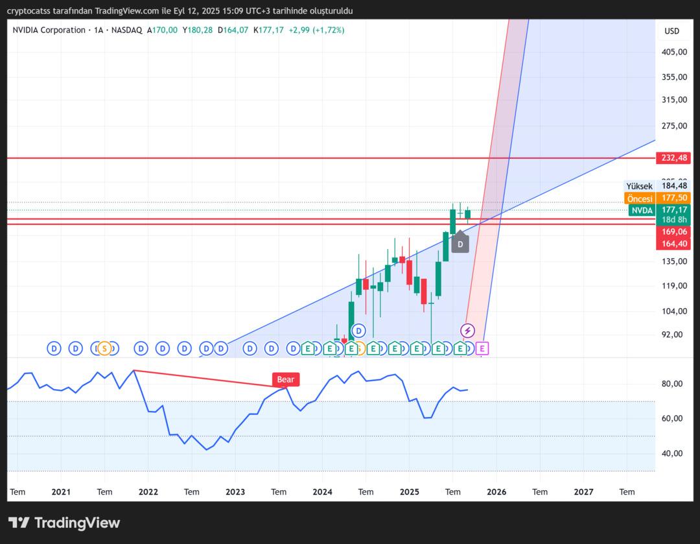Click the 40,00 RSI axis label
Image resolution: width=700 pixels, height=544 pixels.
(672, 453)
